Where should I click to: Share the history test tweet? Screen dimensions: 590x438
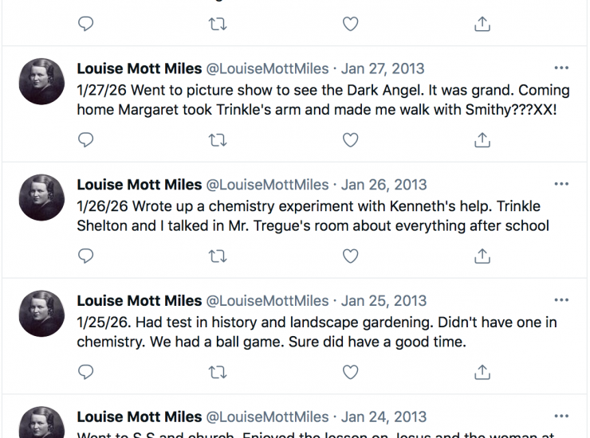point(482,372)
